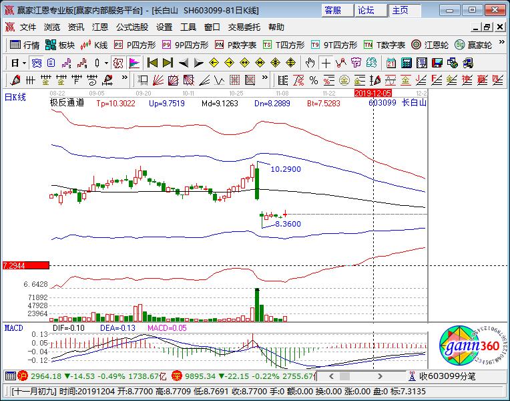The image size is (510, 401).
Task: Click the yellow diamond right-arrow icon
Action: (230, 63)
